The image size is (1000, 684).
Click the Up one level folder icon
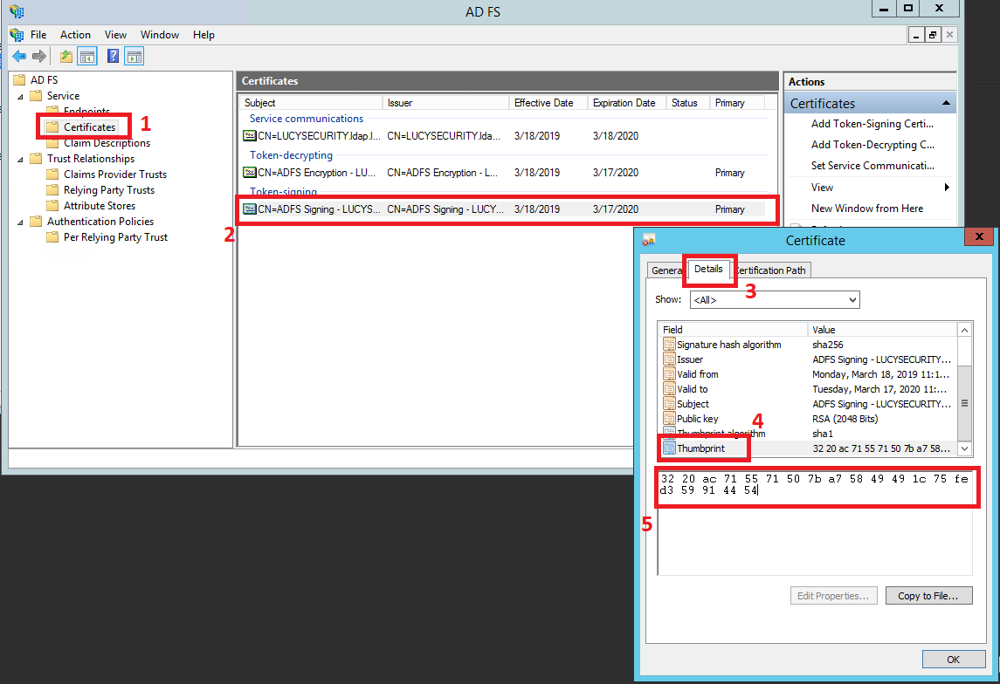pos(66,57)
